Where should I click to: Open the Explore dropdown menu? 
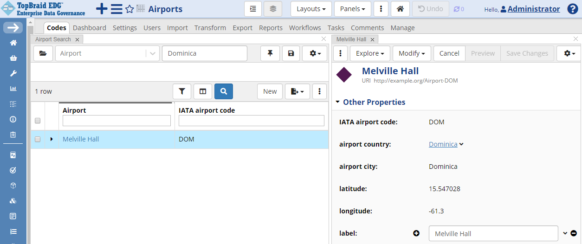370,53
